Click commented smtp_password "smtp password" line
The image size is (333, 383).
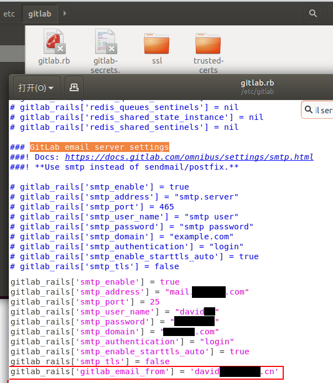[132, 227]
